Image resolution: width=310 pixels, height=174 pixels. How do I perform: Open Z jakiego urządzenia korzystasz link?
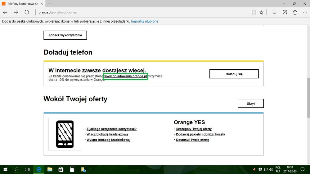(111, 129)
